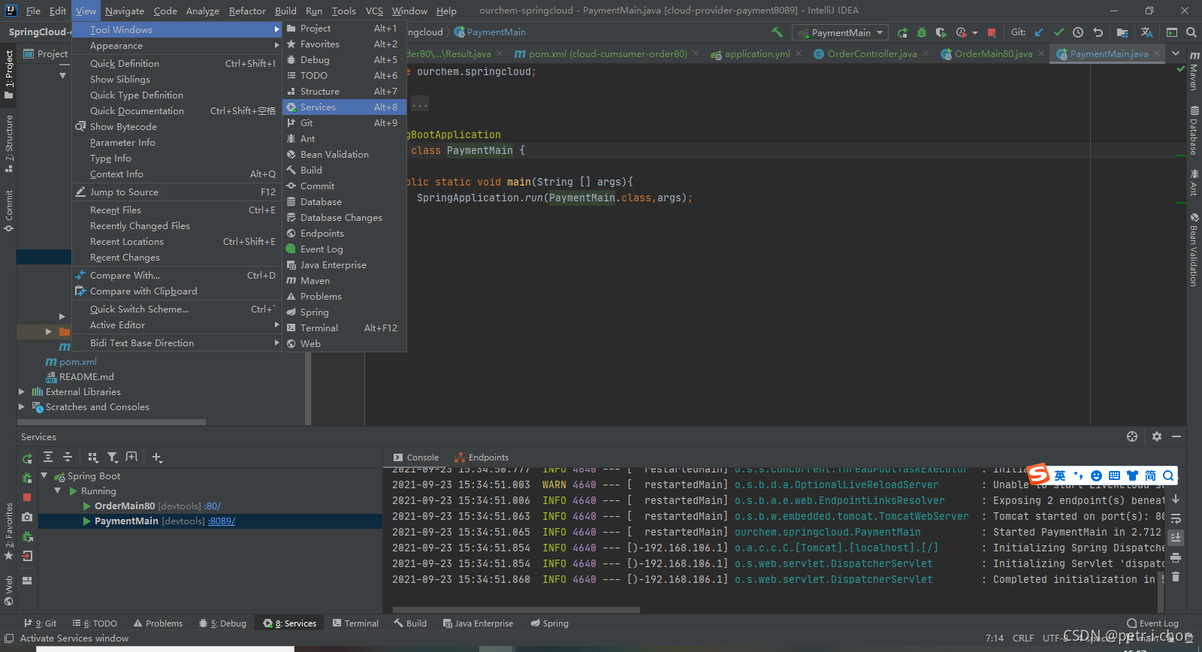1202x652 pixels.
Task: Click the Git Rollback icon
Action: click(1098, 32)
